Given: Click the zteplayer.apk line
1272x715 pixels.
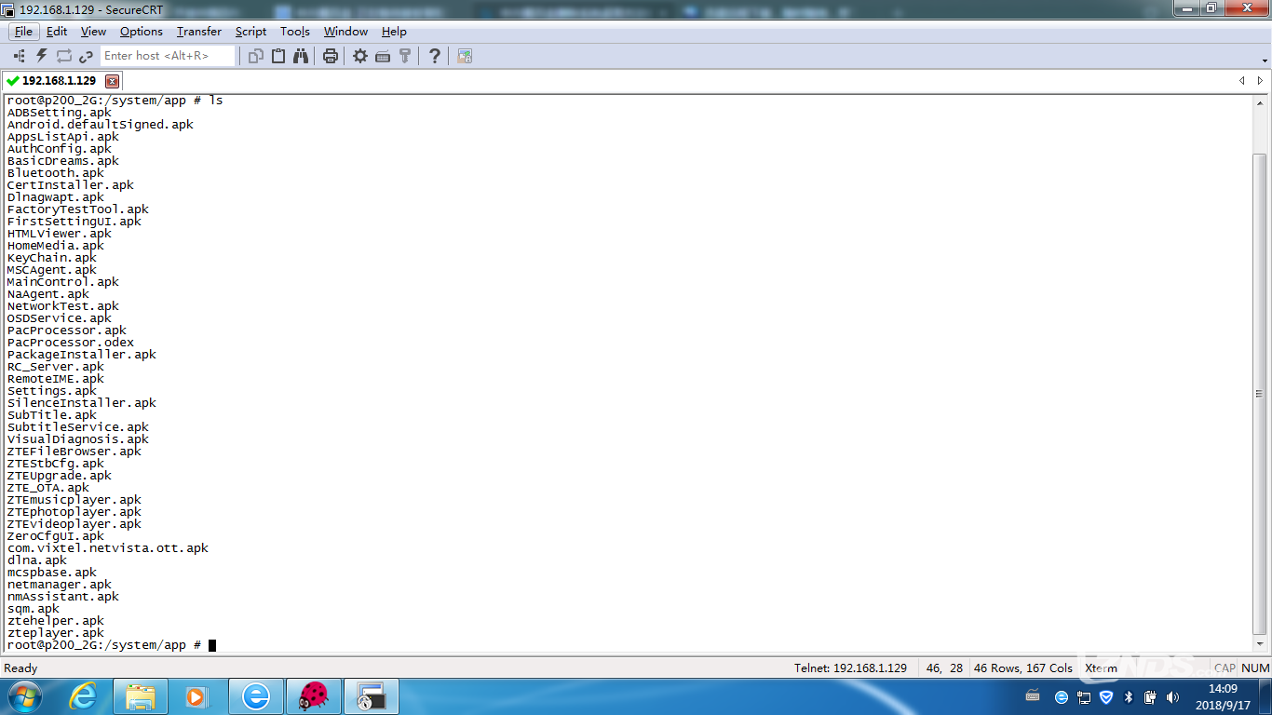Looking at the screenshot, I should [56, 633].
